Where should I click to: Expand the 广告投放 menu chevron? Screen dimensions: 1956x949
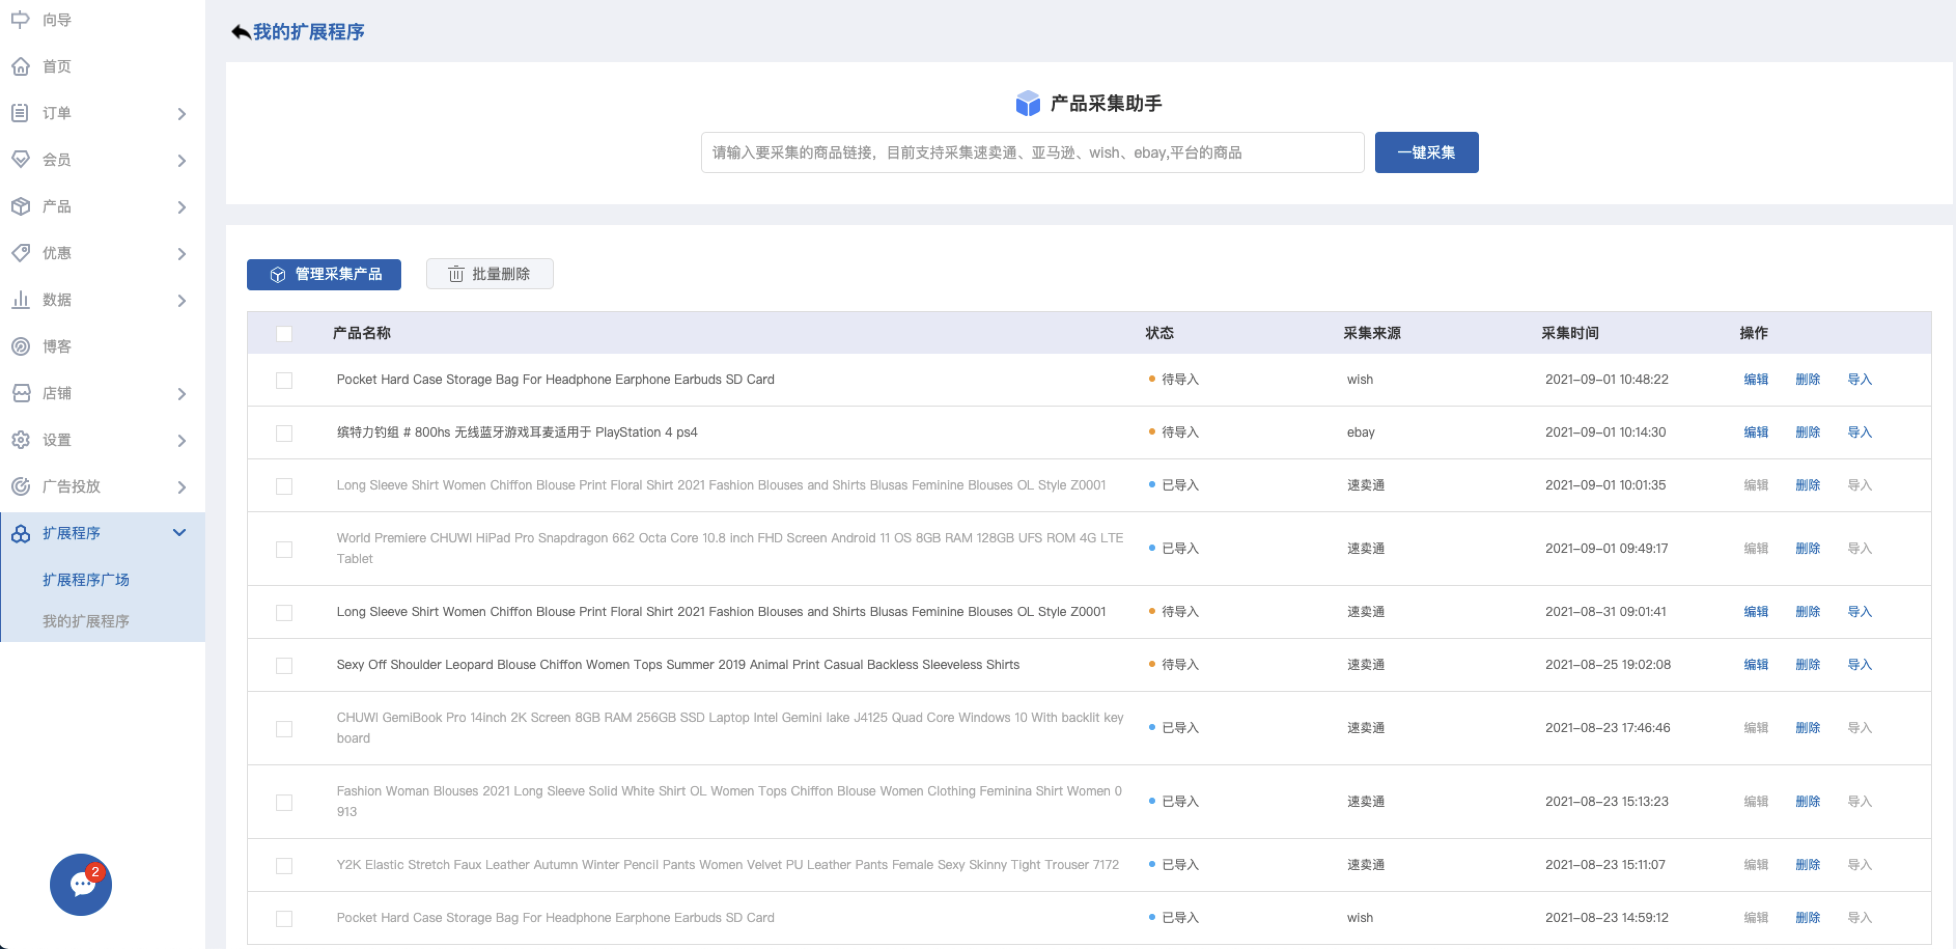click(x=181, y=486)
